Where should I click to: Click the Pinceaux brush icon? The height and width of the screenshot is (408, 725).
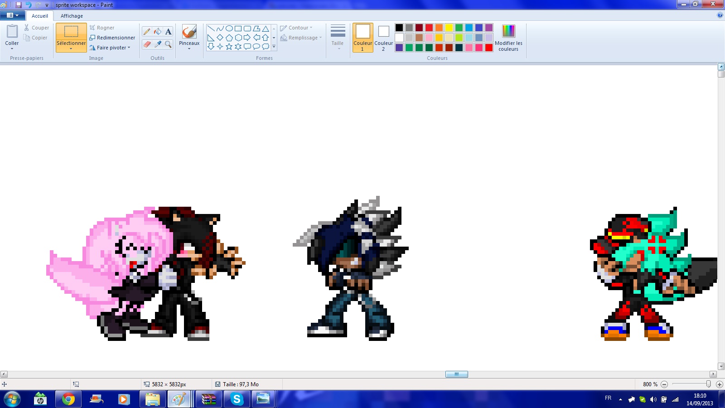[189, 32]
